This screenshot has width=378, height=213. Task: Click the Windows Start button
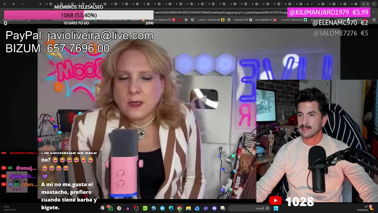click(x=276, y=208)
